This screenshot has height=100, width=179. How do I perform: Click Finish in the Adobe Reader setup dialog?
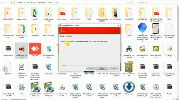click(102, 68)
